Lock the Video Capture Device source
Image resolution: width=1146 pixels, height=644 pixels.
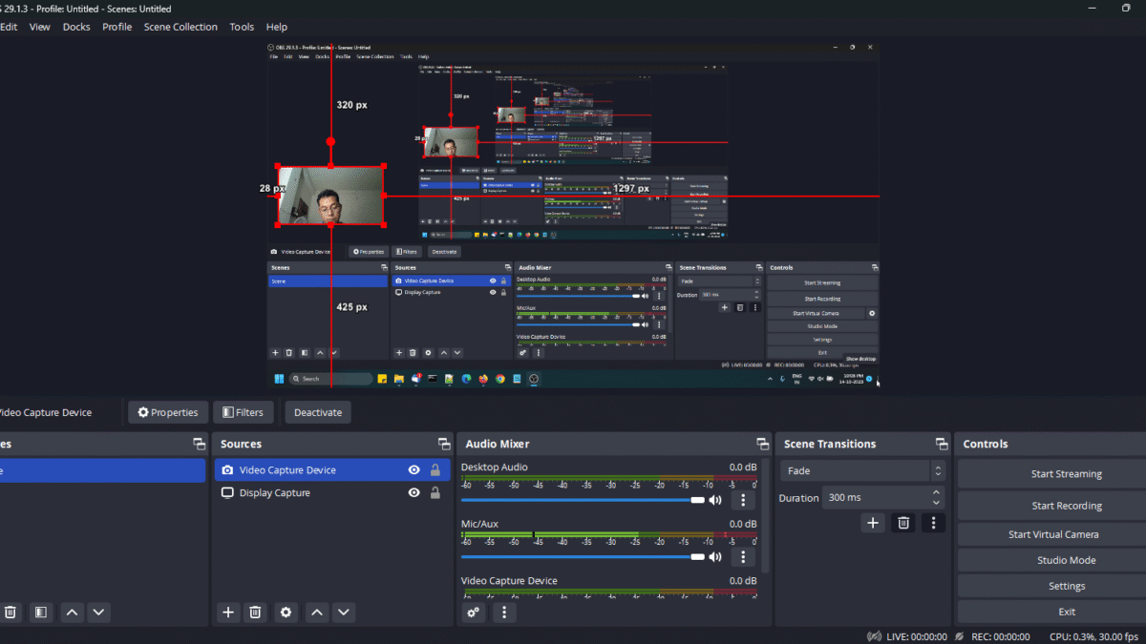pyautogui.click(x=435, y=470)
